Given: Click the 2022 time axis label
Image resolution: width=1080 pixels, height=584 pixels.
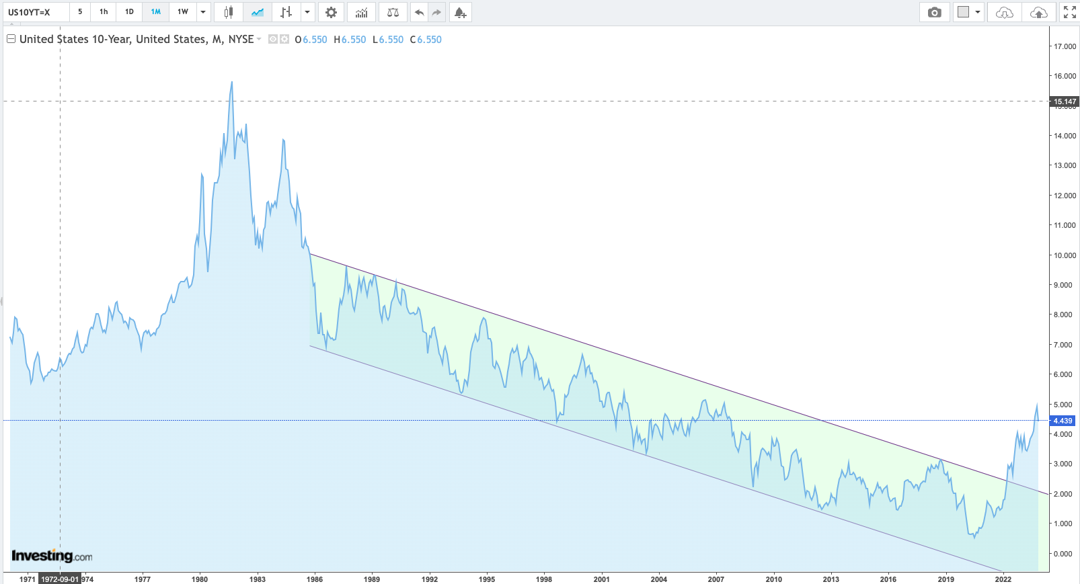Looking at the screenshot, I should click(x=1003, y=579).
